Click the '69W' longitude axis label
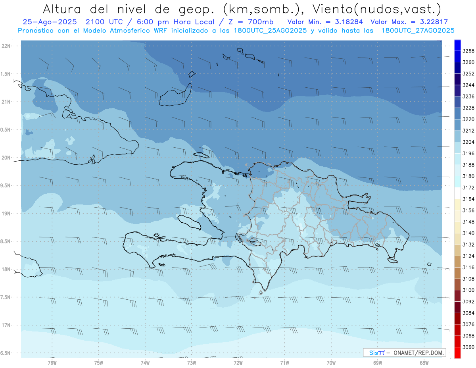 [378, 362]
